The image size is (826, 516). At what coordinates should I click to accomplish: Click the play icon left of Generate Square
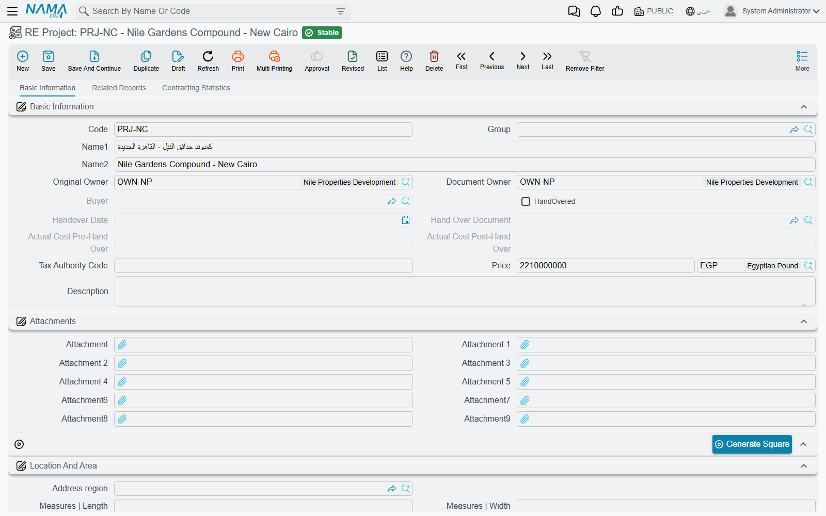click(19, 444)
